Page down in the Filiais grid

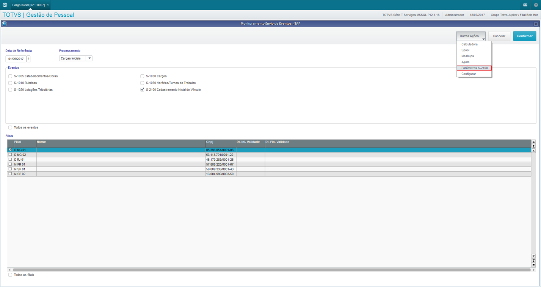pyautogui.click(x=533, y=260)
